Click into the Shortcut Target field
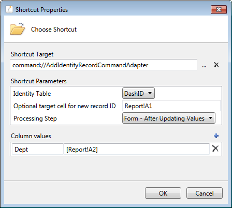Viewport: 232px width, 208px height. pos(104,65)
